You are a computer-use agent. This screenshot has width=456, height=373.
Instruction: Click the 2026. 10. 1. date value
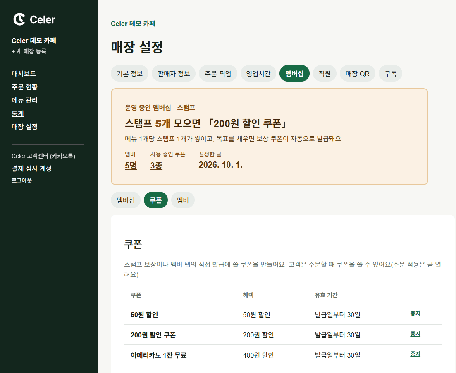220,165
